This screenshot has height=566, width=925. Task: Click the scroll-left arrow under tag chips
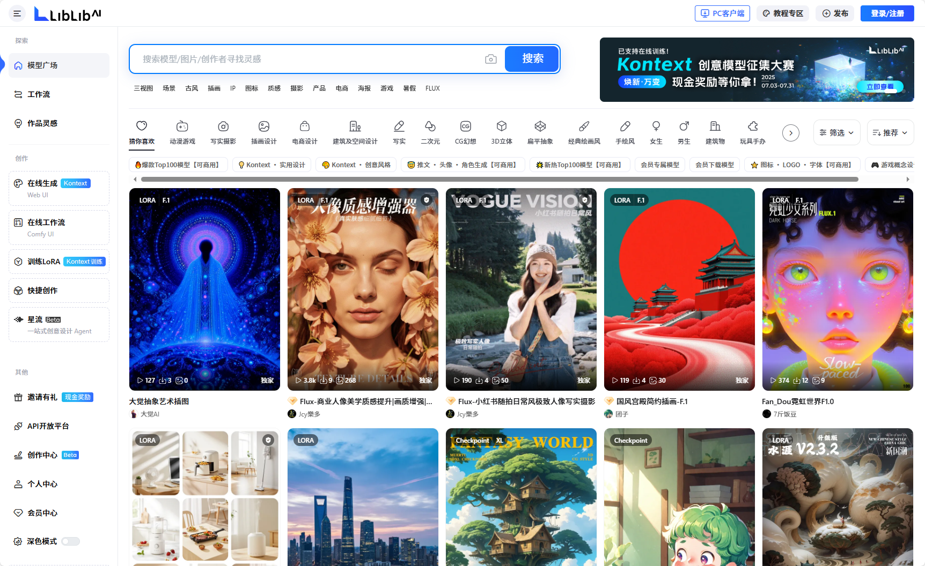click(135, 180)
